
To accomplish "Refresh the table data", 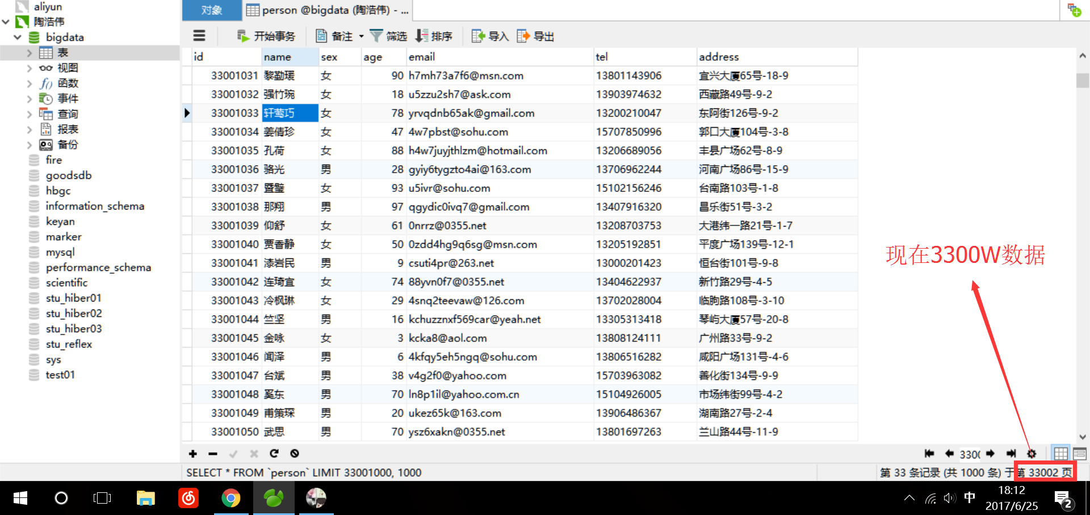I will coord(274,453).
